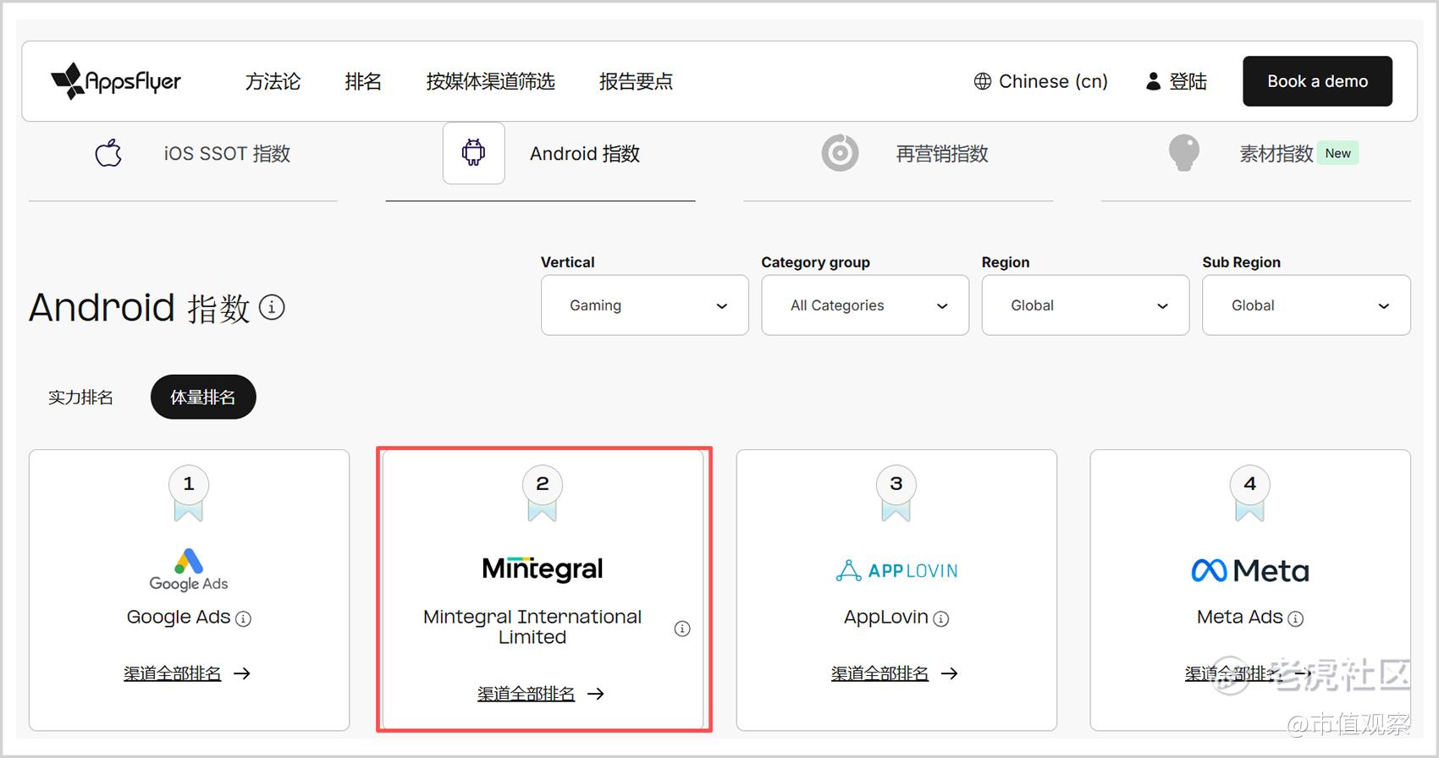This screenshot has height=758, width=1439.
Task: Click the Google Ads name text
Action: click(179, 618)
